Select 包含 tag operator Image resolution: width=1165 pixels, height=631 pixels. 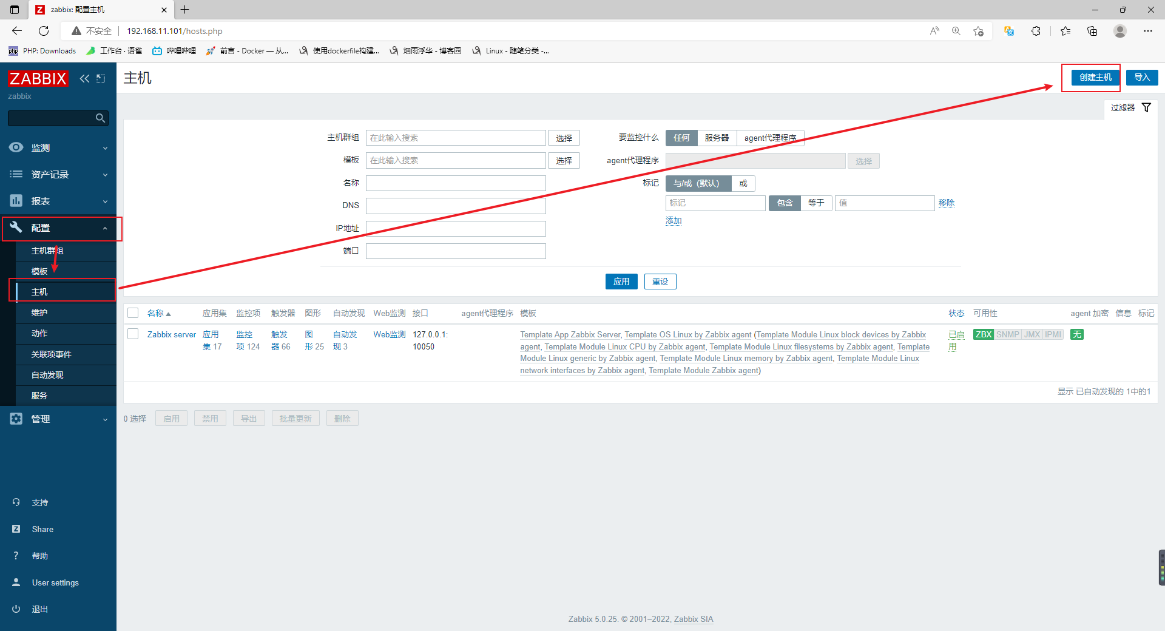(x=785, y=203)
